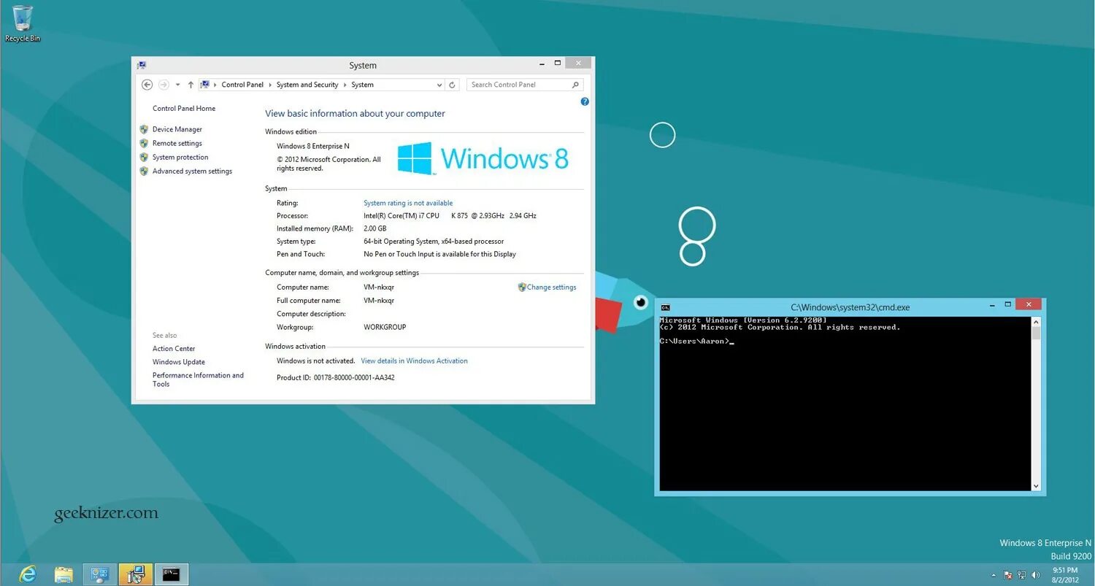The image size is (1095, 586).
Task: Open volume speaker icon in tray
Action: (1036, 575)
